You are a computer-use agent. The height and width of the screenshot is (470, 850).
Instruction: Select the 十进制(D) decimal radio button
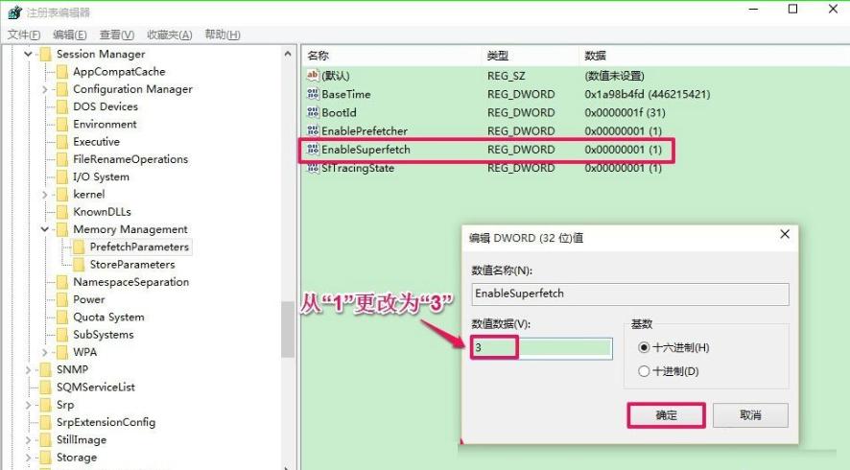tap(644, 371)
